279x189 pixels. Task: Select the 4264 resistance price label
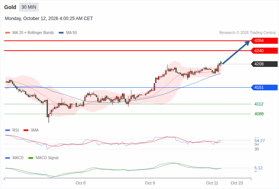click(x=264, y=40)
